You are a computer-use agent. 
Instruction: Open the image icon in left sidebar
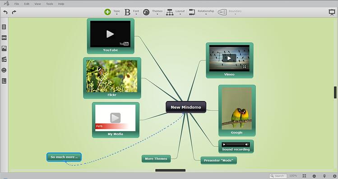click(x=4, y=48)
